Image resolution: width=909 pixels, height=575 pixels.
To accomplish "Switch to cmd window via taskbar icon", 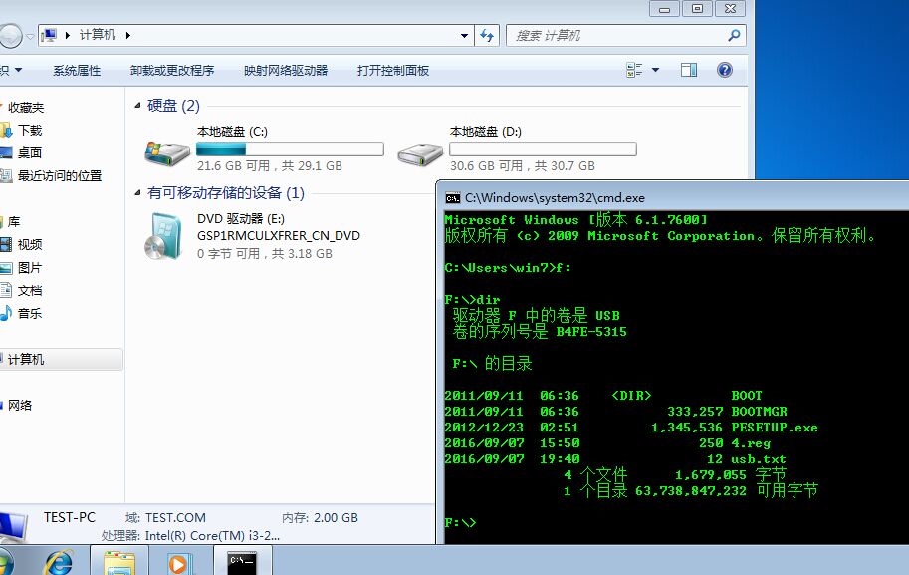I will click(x=242, y=562).
